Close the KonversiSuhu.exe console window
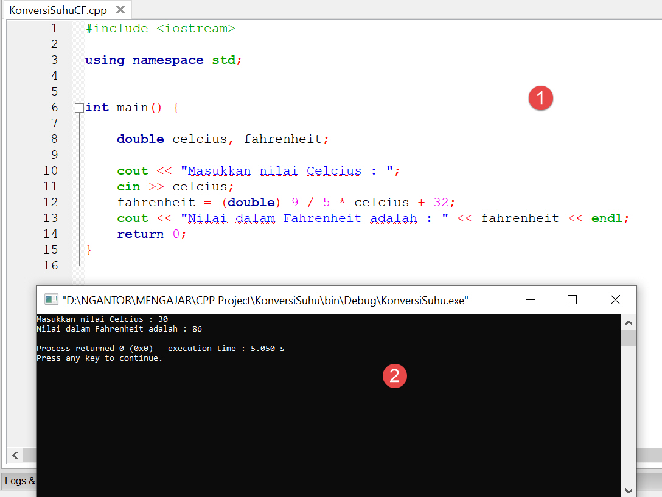The width and height of the screenshot is (662, 497). coord(615,300)
